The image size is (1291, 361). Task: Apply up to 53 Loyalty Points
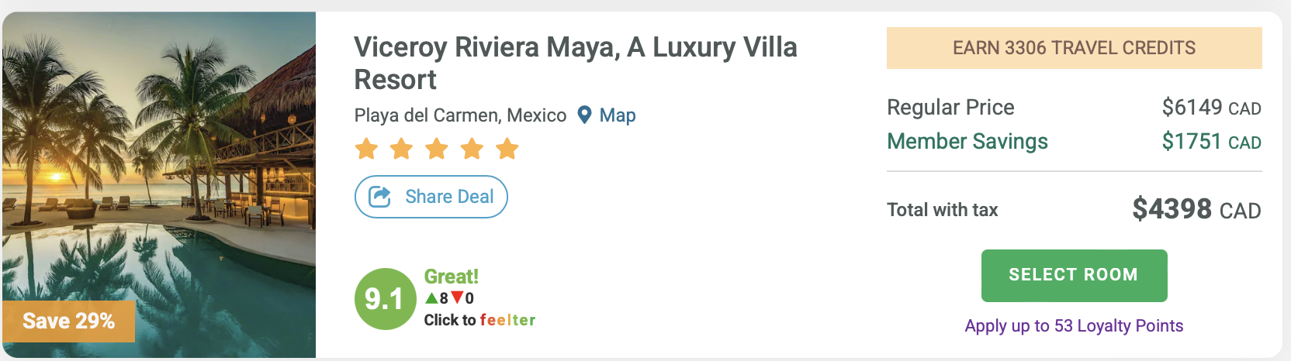tap(1074, 325)
